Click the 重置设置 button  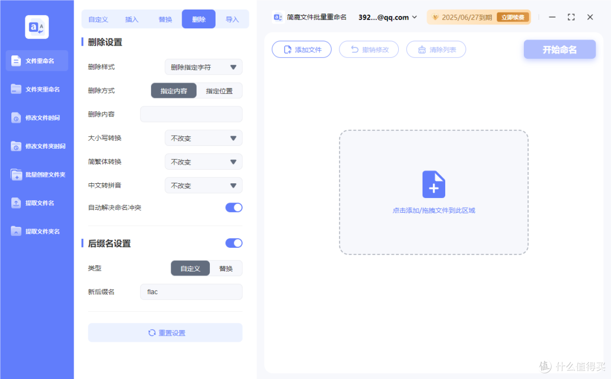(x=165, y=333)
